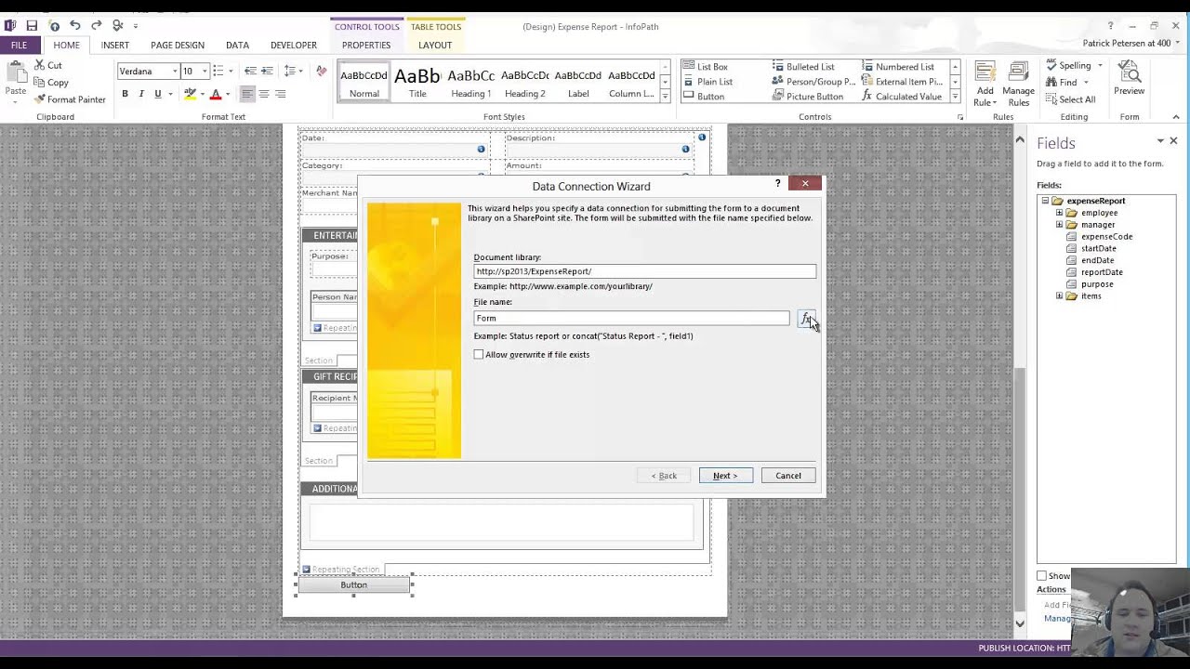Open the Verdana font name dropdown
Screen dimensions: 1190x669
(x=174, y=72)
